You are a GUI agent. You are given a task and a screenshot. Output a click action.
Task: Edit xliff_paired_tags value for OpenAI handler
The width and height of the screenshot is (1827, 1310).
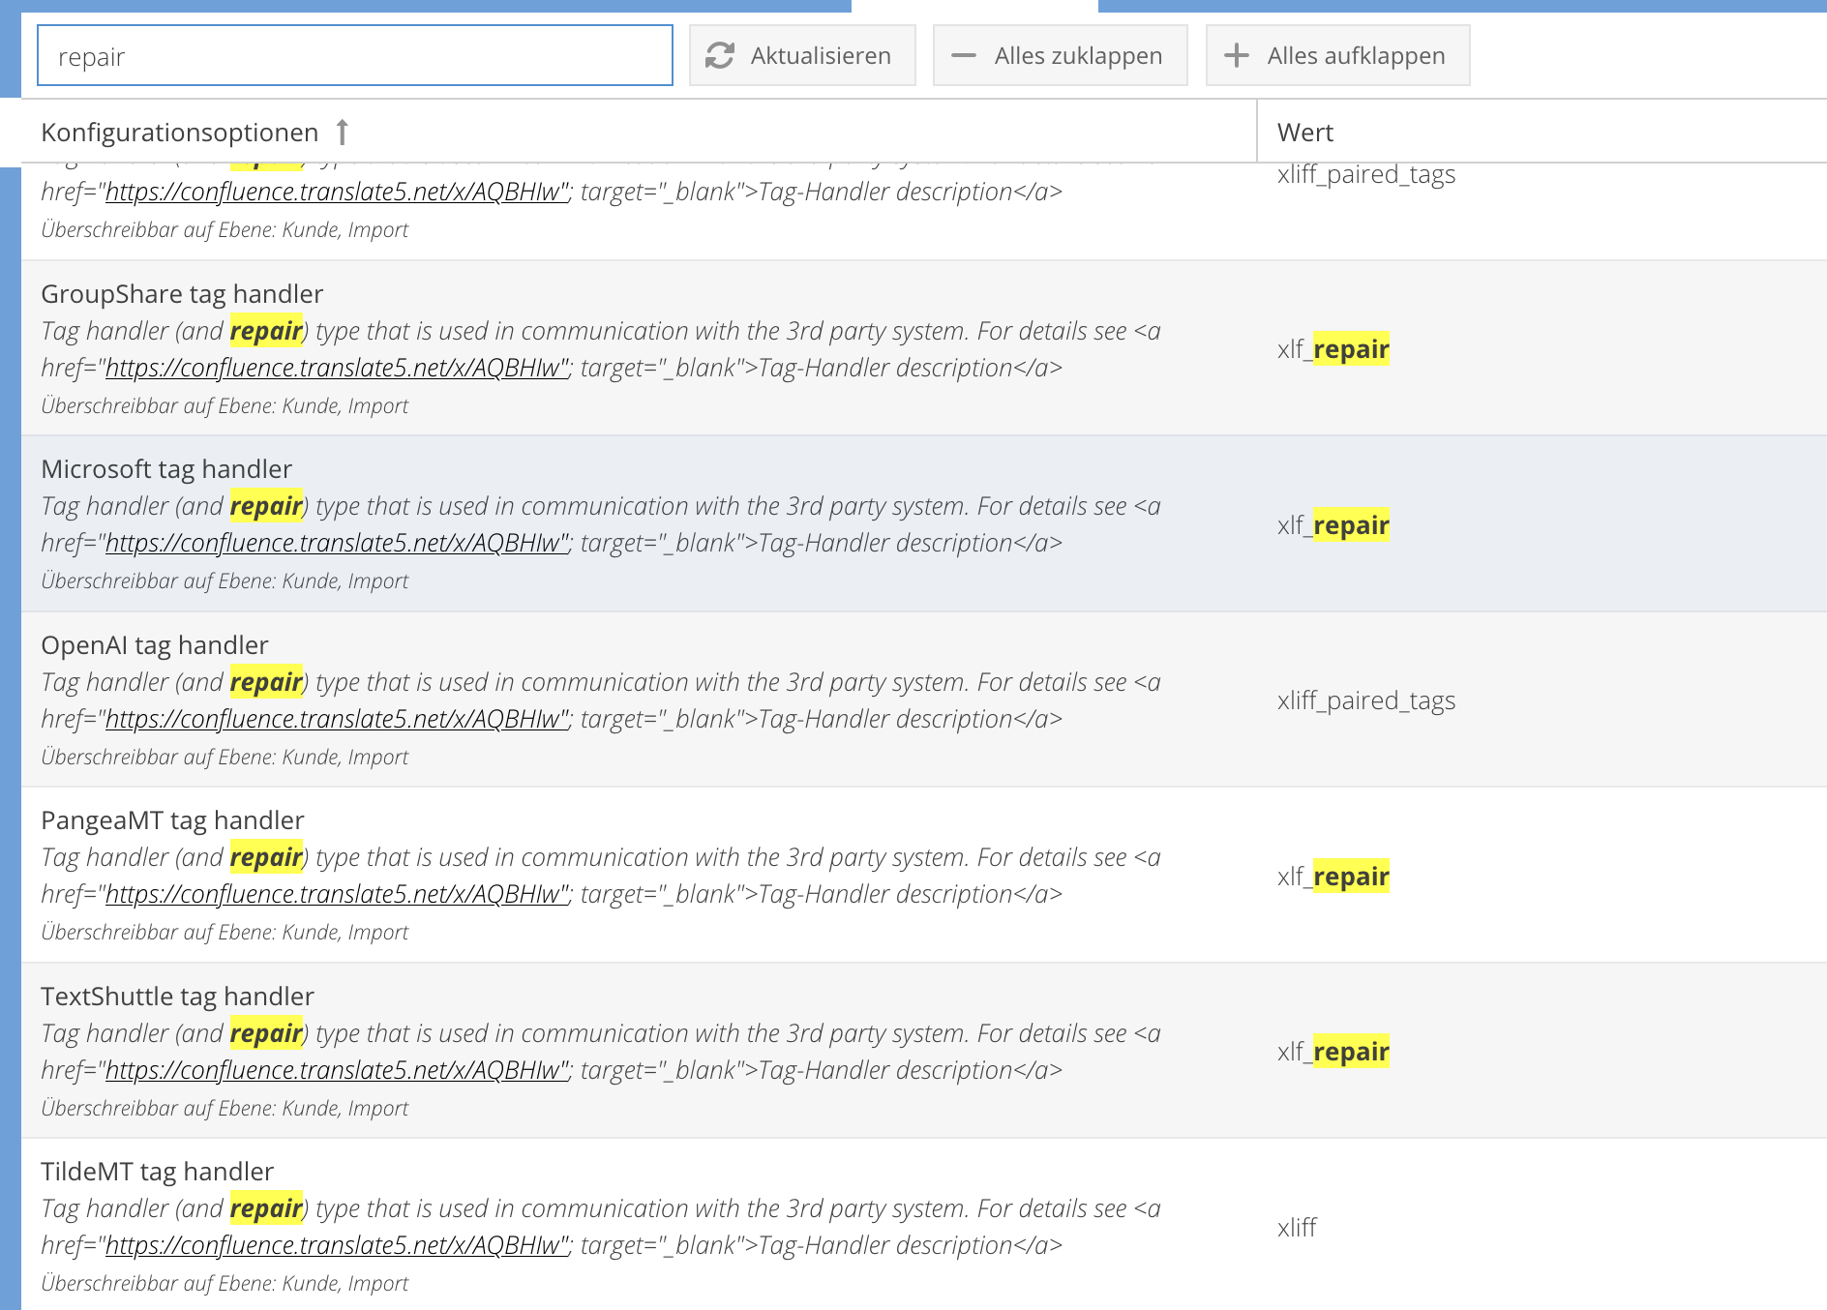[x=1365, y=700]
